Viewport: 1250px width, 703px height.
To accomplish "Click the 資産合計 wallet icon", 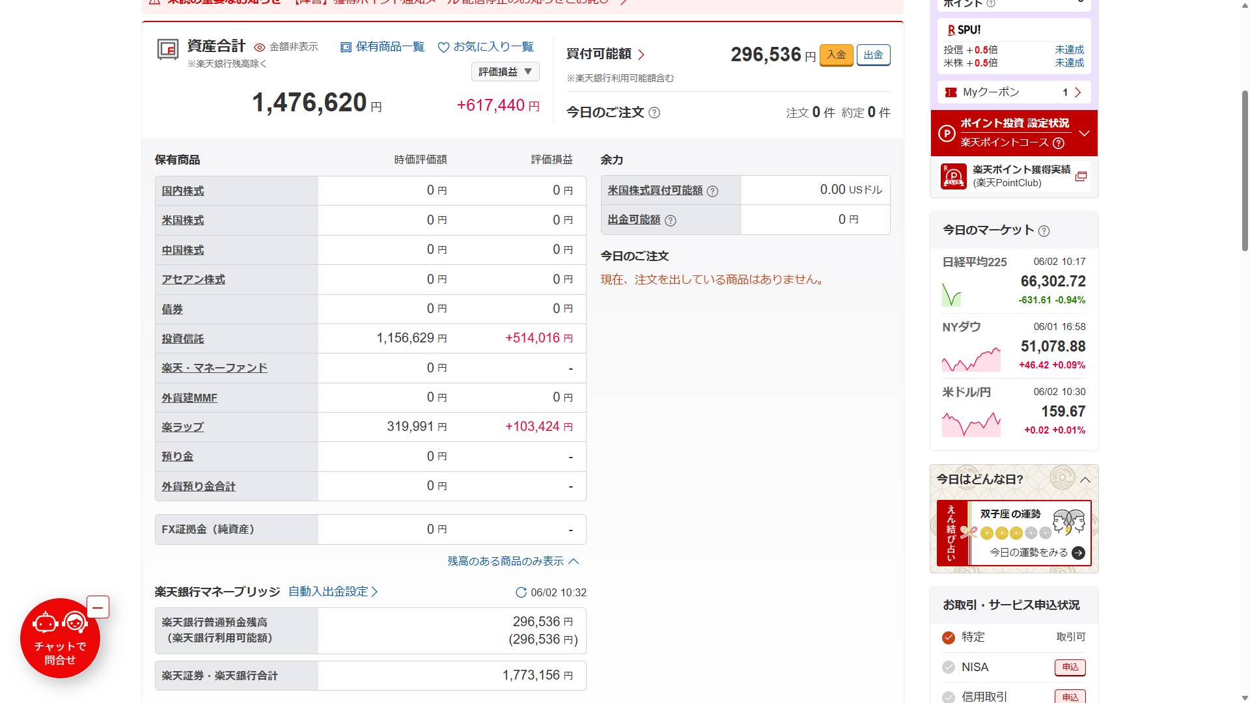I will coord(168,49).
